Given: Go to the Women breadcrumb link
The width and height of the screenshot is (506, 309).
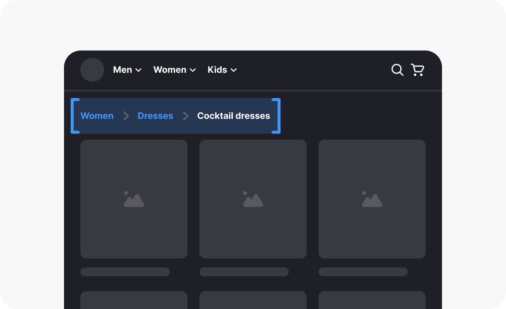Looking at the screenshot, I should [97, 116].
